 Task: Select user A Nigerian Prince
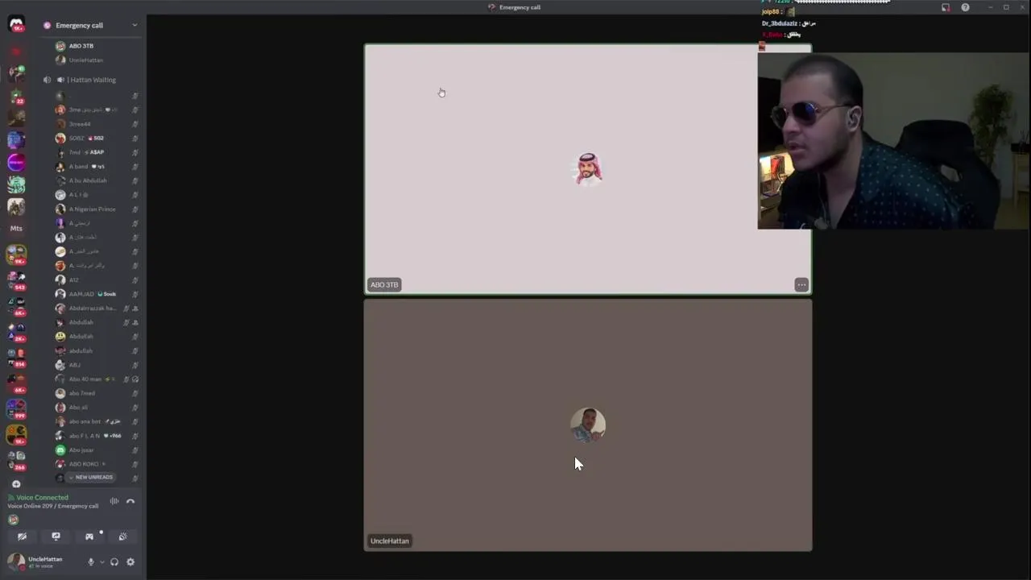tap(95, 209)
